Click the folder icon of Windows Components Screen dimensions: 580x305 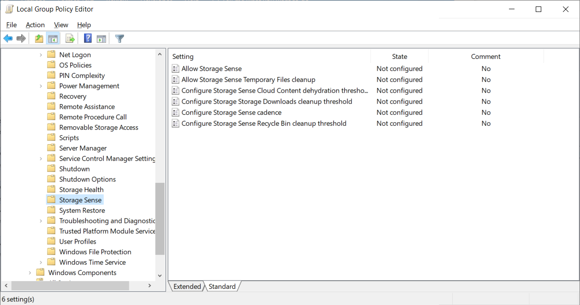tap(40, 272)
